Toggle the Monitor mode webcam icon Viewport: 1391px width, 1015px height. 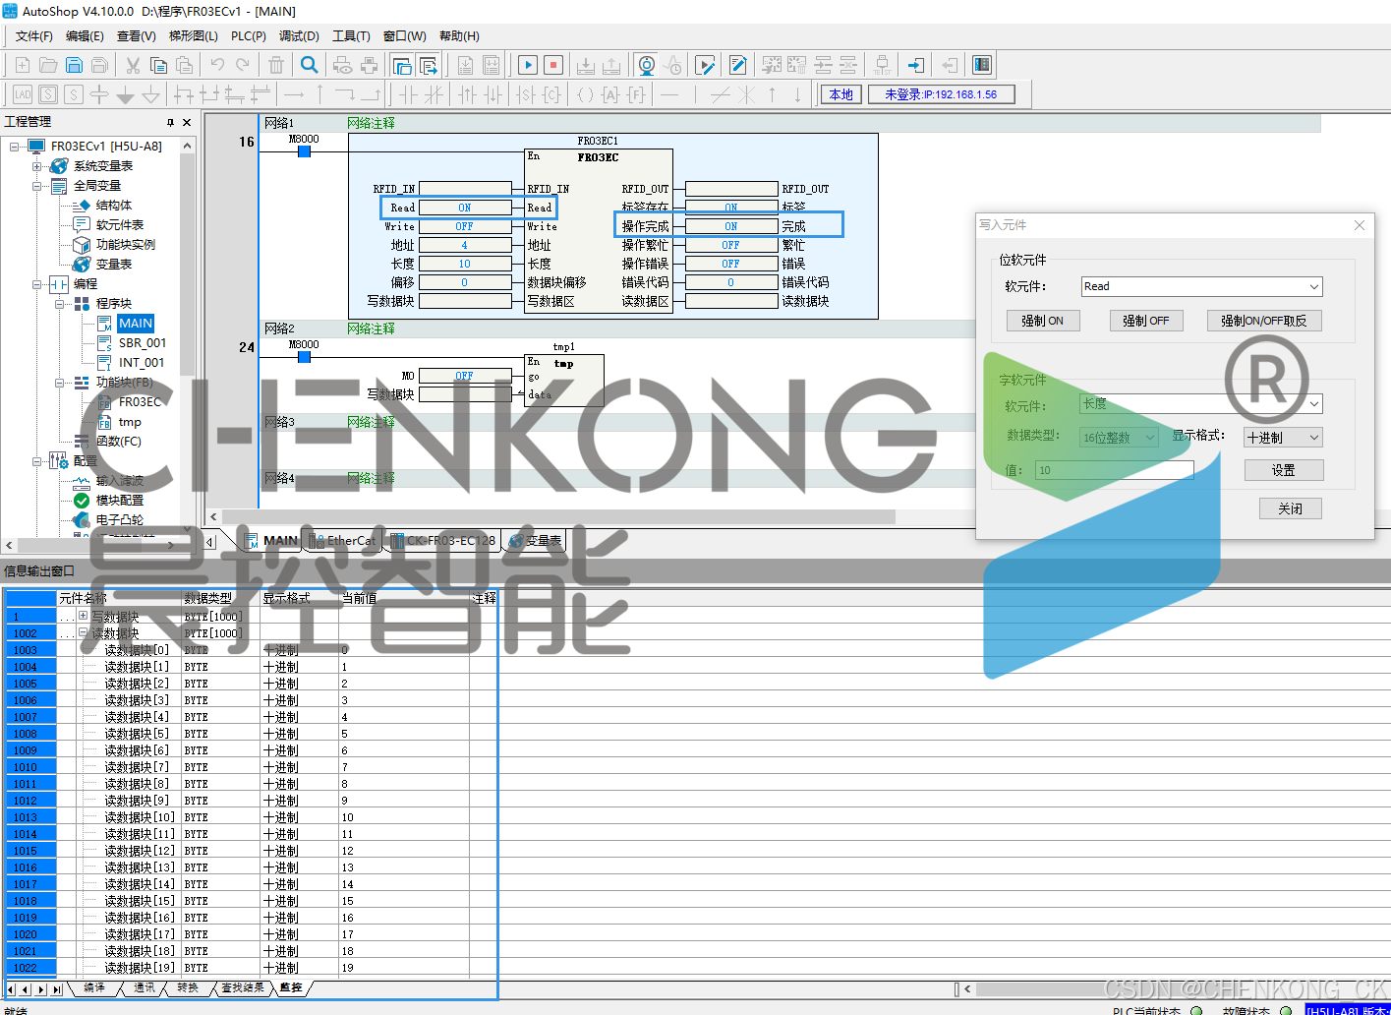[x=646, y=65]
